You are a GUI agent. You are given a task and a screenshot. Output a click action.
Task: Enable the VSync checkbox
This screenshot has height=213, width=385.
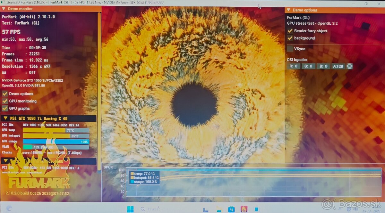290,49
